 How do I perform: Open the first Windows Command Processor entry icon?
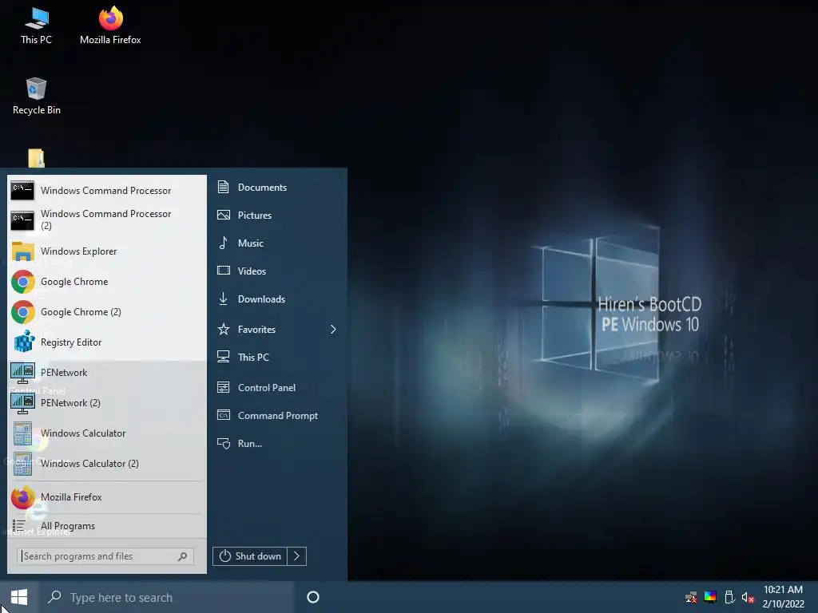(22, 190)
